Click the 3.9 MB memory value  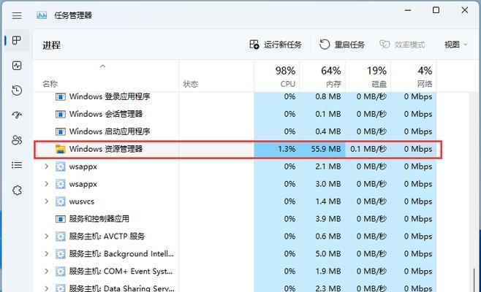(x=328, y=219)
